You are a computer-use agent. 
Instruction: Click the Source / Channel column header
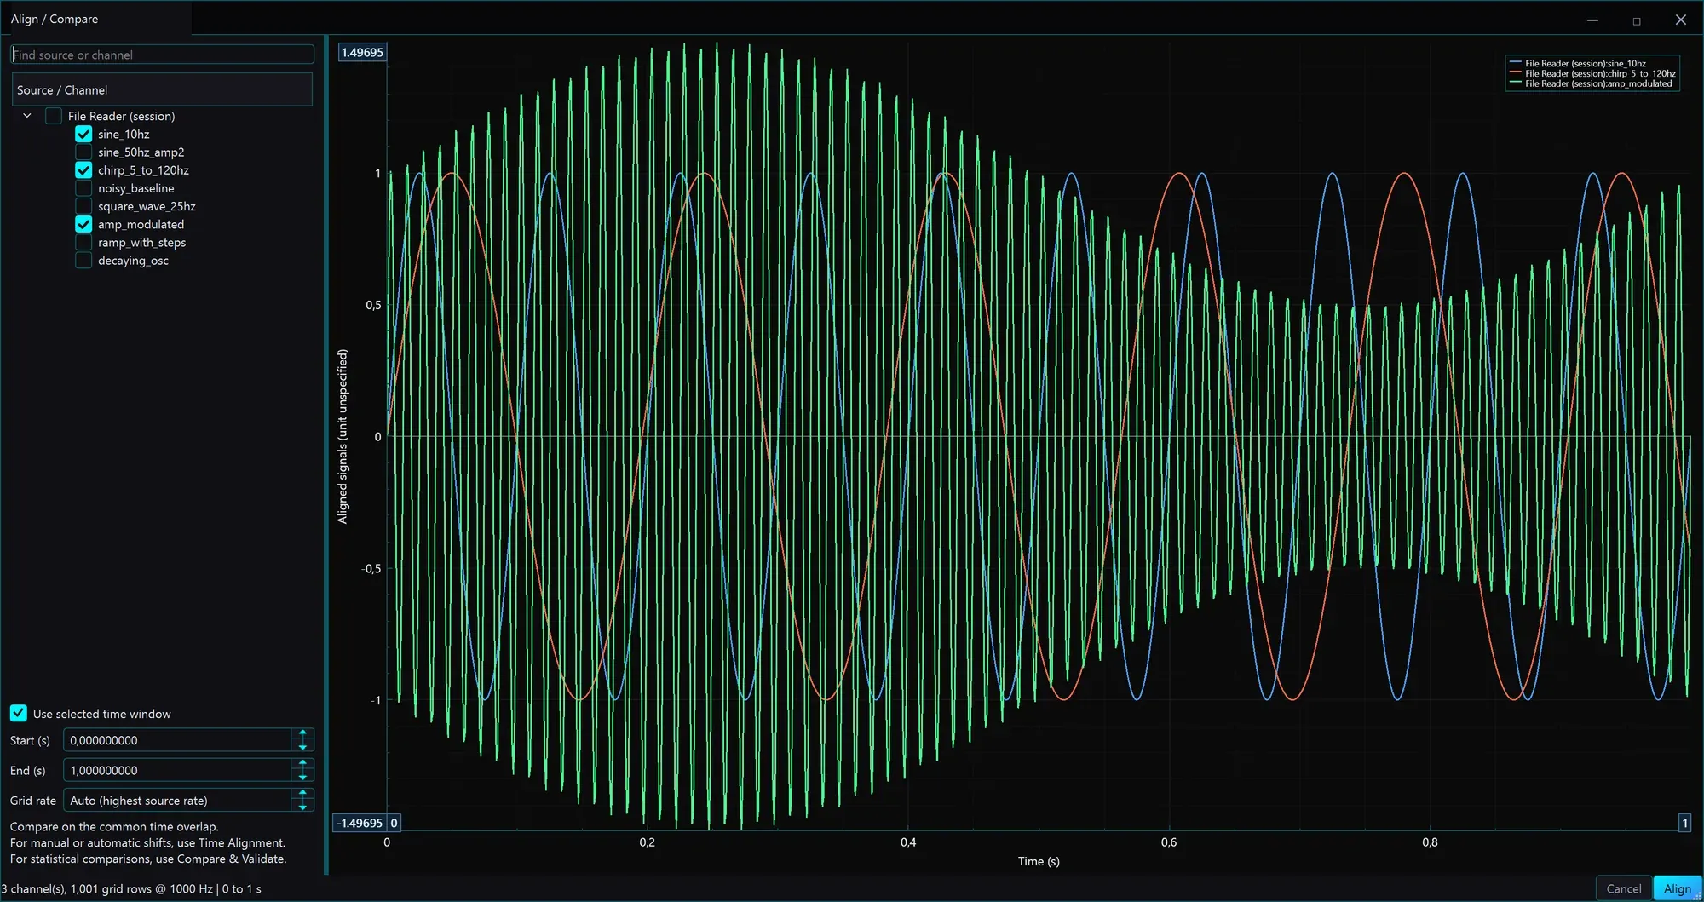click(163, 89)
